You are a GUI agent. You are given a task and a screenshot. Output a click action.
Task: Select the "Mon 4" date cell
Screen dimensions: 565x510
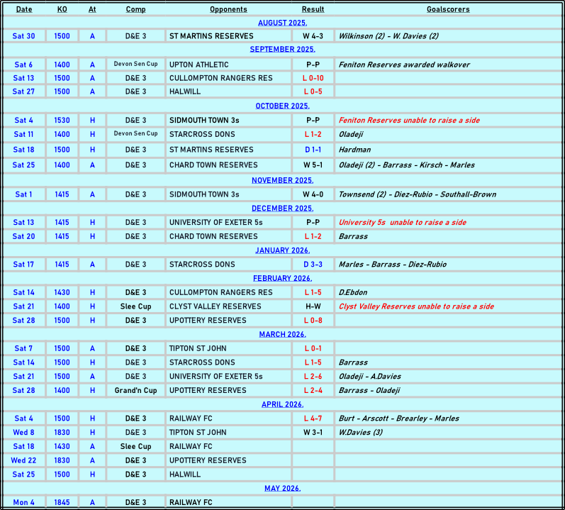(24, 503)
